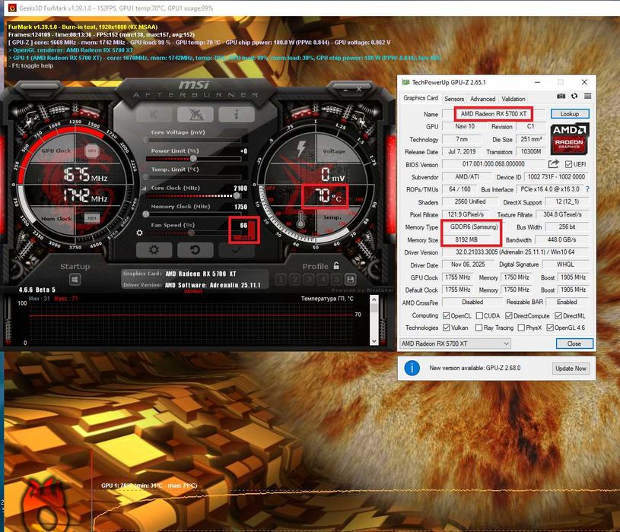Click the Core Clock slider handle
This screenshot has height=532, width=620.
pos(237,196)
